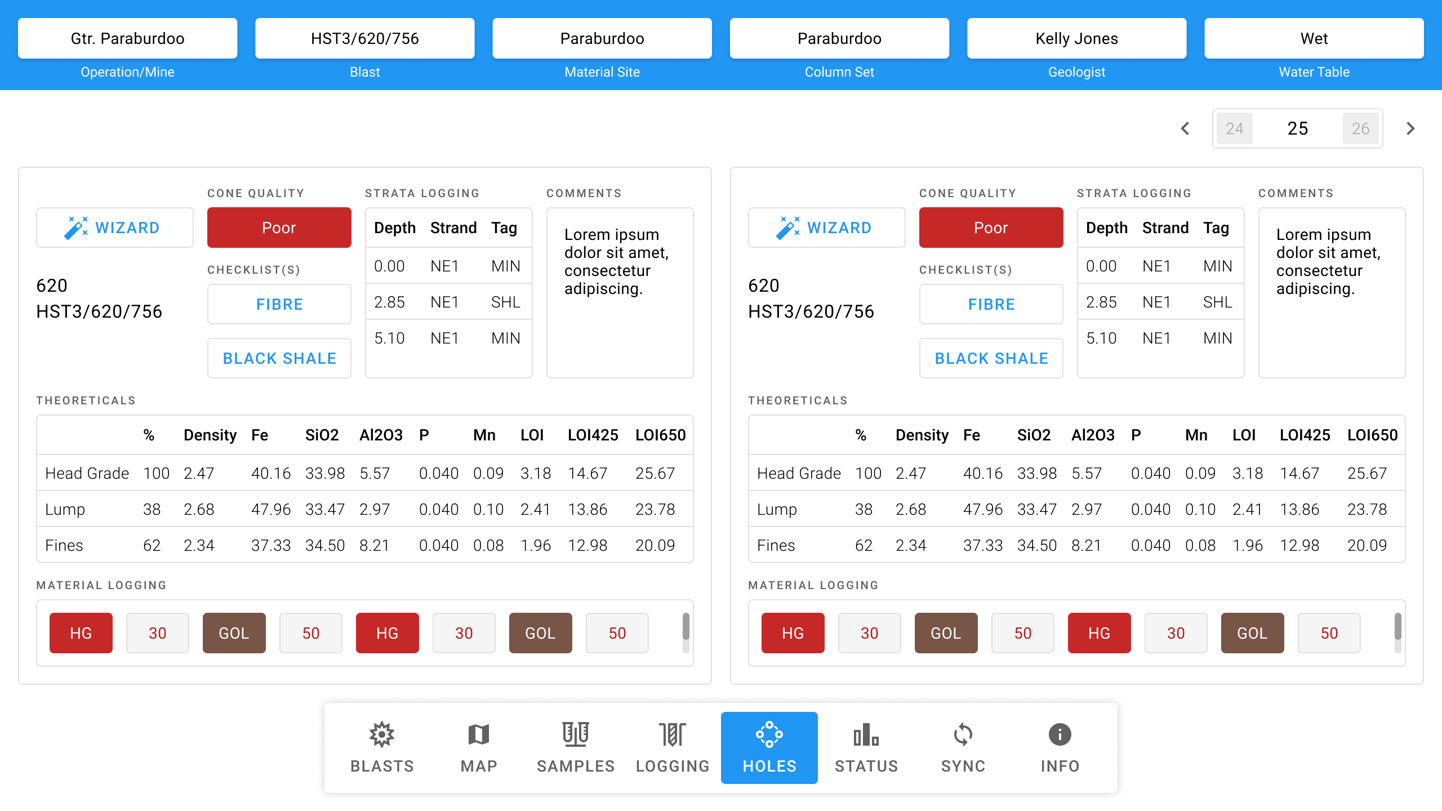Go to the next hole chevron

pyautogui.click(x=1410, y=128)
